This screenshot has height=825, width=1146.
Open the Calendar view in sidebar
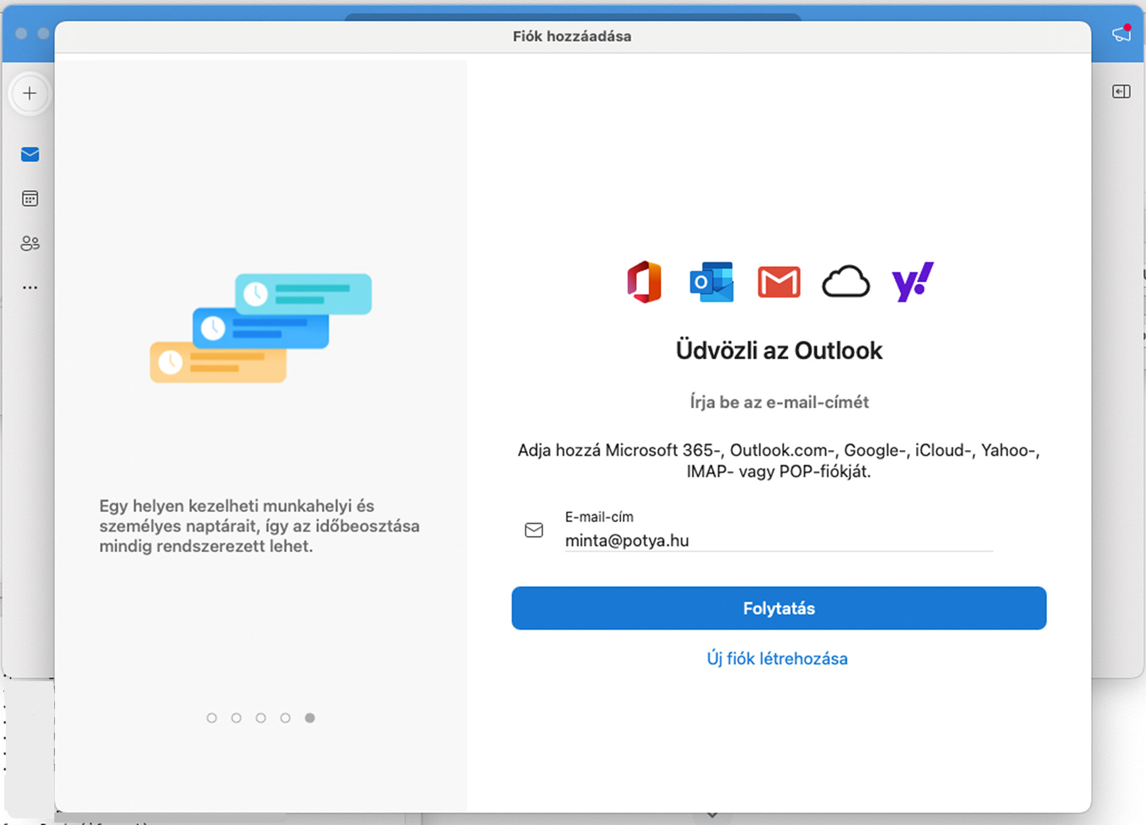coord(30,198)
